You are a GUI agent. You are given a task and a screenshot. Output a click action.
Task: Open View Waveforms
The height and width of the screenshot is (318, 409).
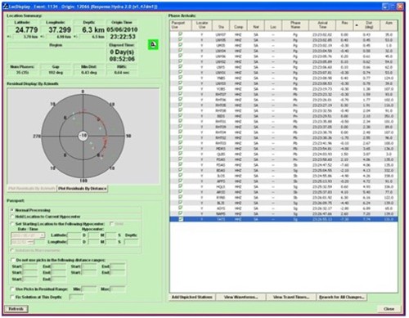pos(240,297)
